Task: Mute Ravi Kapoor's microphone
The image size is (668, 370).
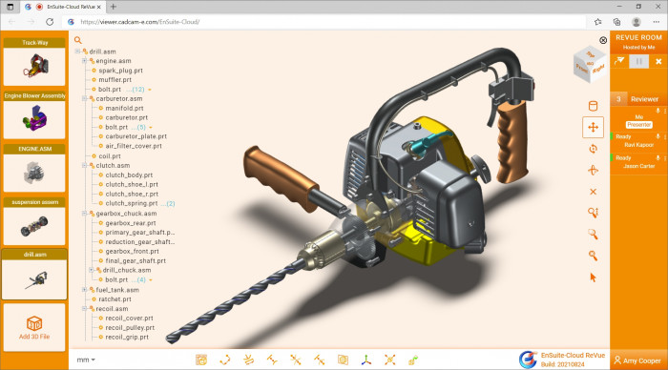Action: click(658, 136)
